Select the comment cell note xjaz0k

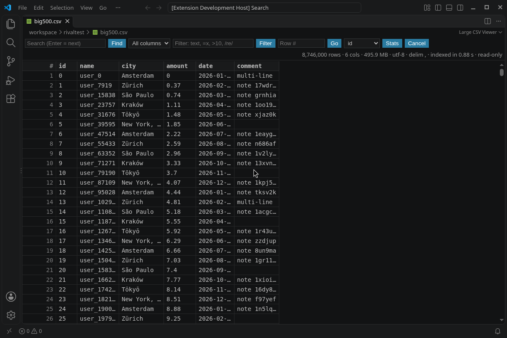[256, 114]
